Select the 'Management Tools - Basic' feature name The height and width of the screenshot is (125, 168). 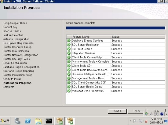(88, 78)
